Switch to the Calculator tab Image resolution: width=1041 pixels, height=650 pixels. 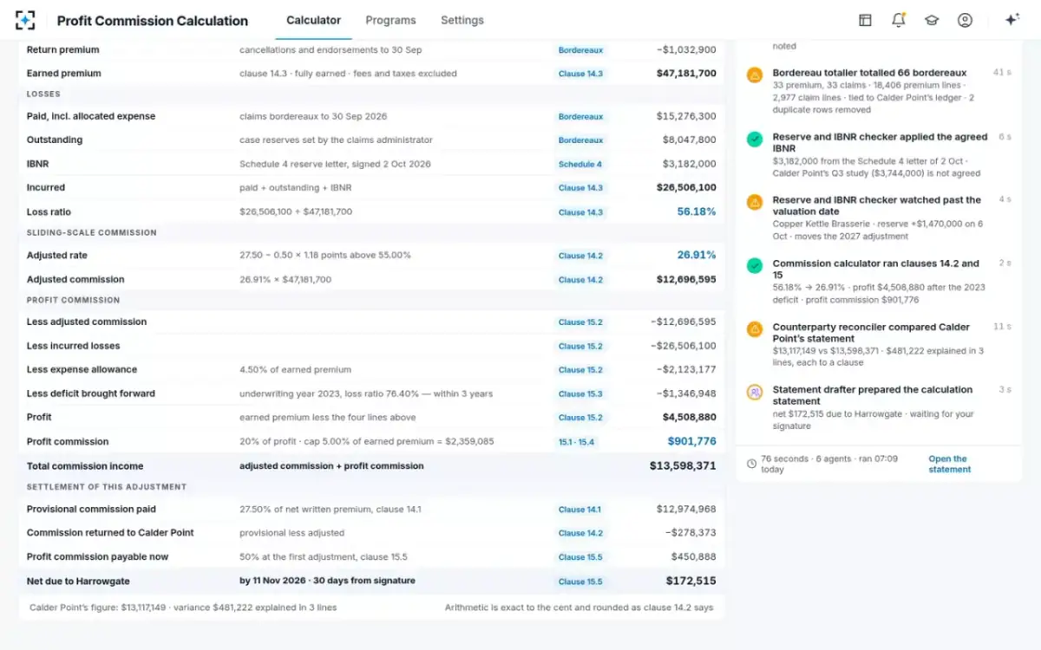point(313,20)
